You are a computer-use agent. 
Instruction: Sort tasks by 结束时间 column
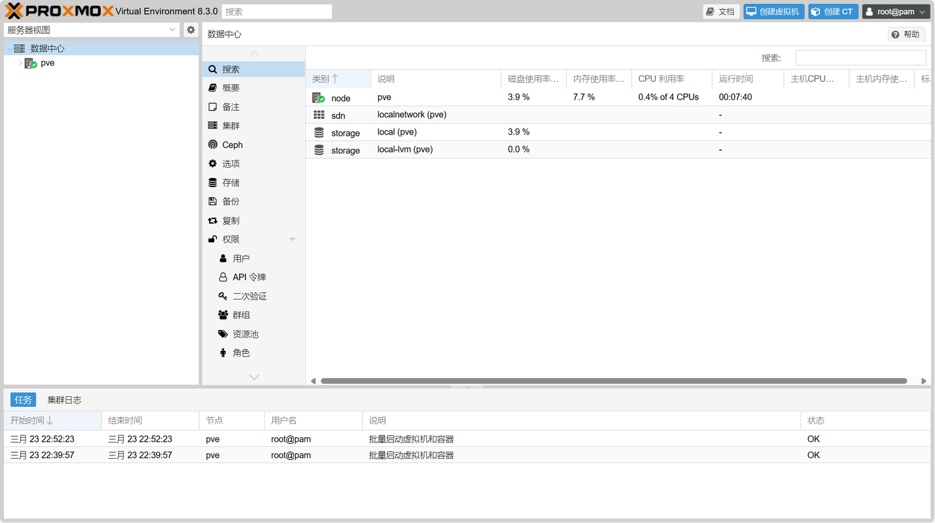[x=151, y=420]
